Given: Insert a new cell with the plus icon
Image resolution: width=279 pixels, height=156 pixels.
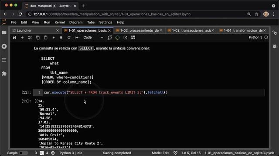Looking at the screenshot, I should coord(22,38).
